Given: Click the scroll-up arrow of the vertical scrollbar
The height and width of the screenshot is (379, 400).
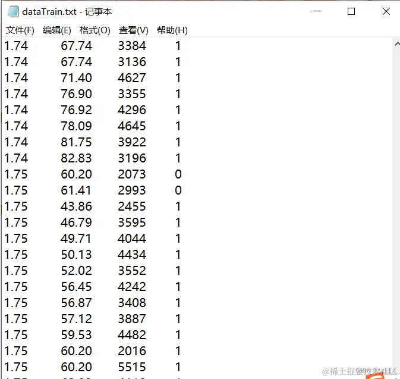Looking at the screenshot, I should pos(397,44).
